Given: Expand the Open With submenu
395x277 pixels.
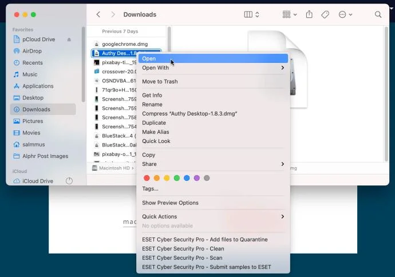Looking at the screenshot, I should [x=213, y=68].
